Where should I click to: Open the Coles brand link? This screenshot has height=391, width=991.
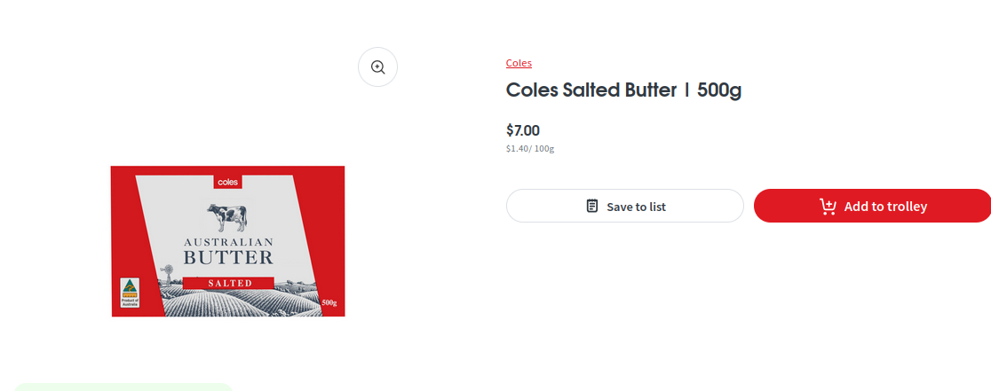pyautogui.click(x=519, y=63)
